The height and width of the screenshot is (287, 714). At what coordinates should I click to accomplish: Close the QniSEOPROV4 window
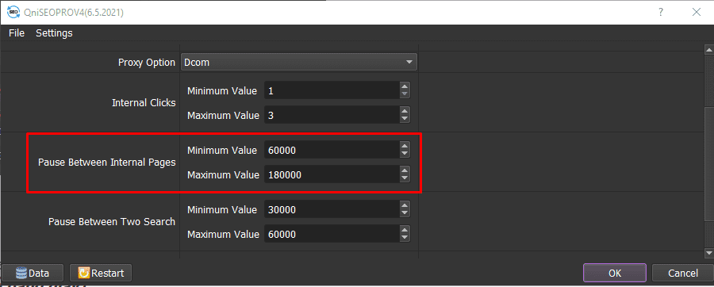pos(697,12)
